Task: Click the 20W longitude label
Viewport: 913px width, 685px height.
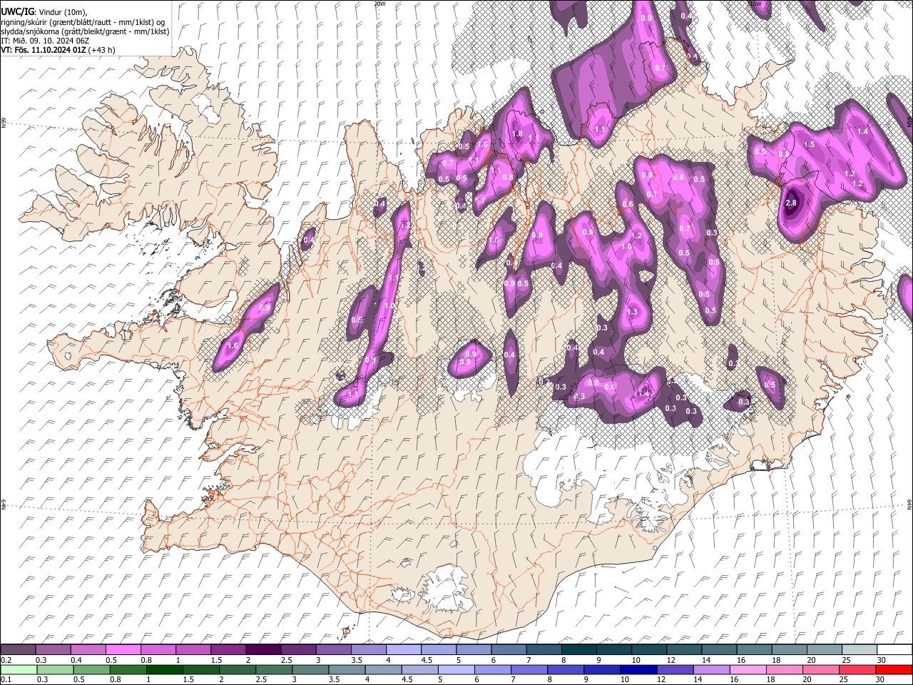Action: [379, 4]
